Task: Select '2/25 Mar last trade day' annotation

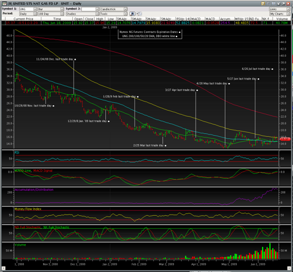Action: click(x=148, y=145)
